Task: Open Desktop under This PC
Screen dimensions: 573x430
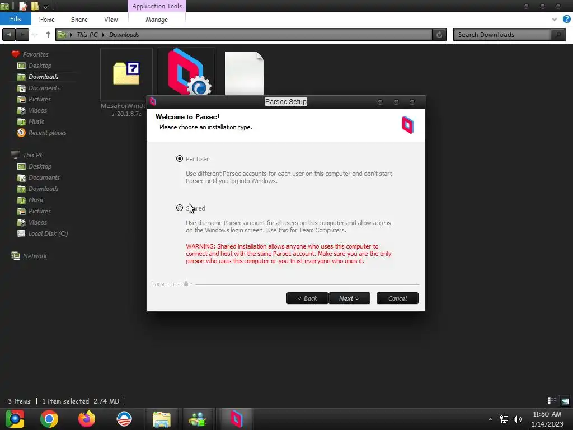Action: point(40,166)
